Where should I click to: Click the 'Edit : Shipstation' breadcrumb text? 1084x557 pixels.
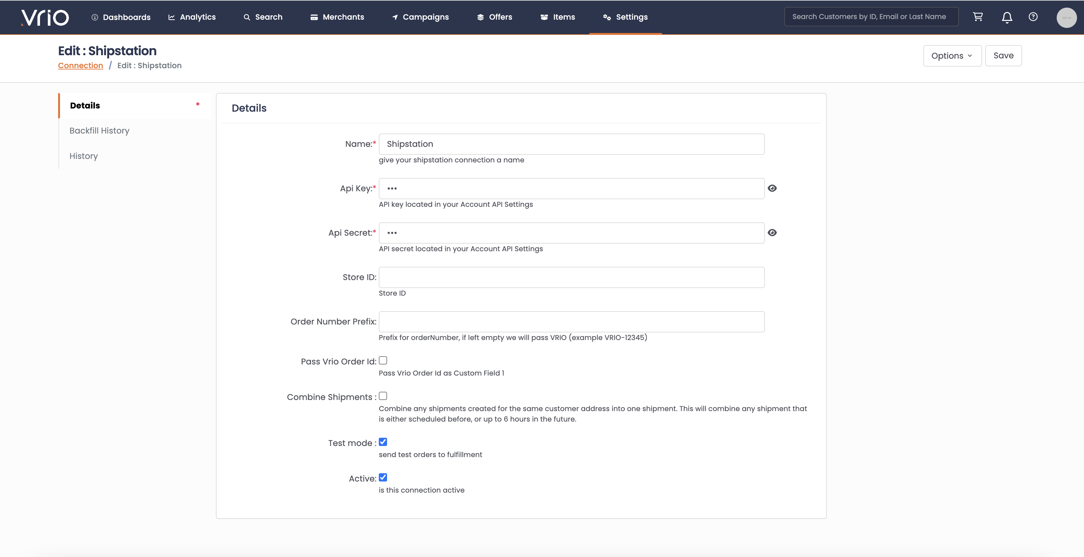(x=149, y=66)
